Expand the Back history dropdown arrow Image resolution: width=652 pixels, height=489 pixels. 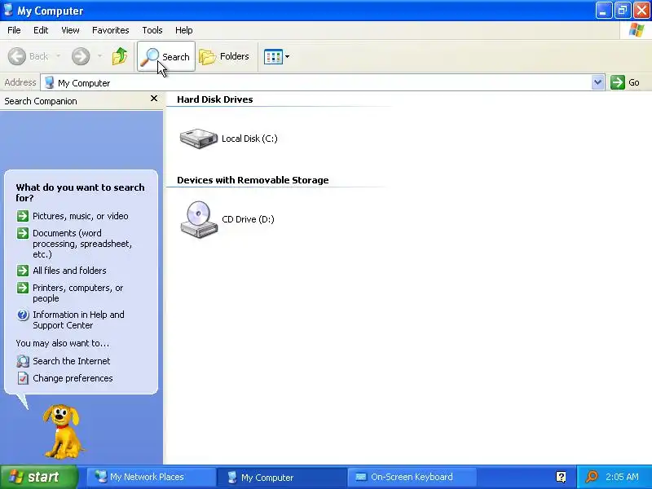click(x=58, y=56)
